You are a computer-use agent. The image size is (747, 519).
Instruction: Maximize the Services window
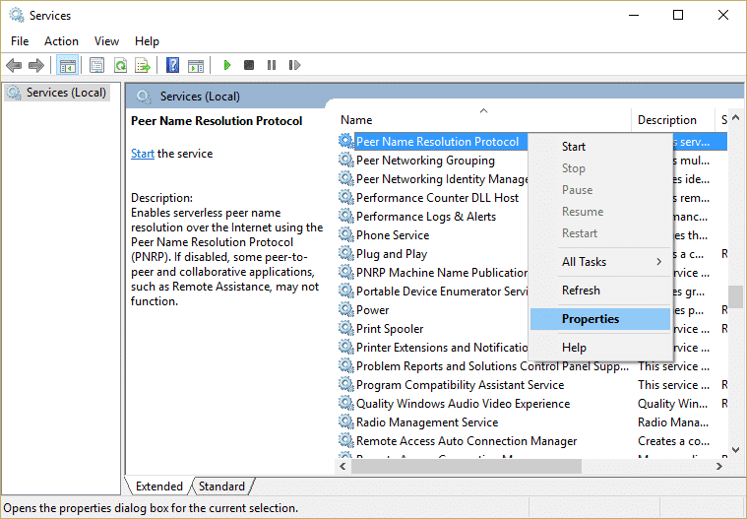[x=678, y=15]
